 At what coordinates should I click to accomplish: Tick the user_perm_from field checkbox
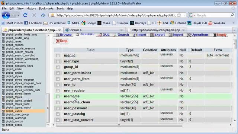tap(58, 79)
